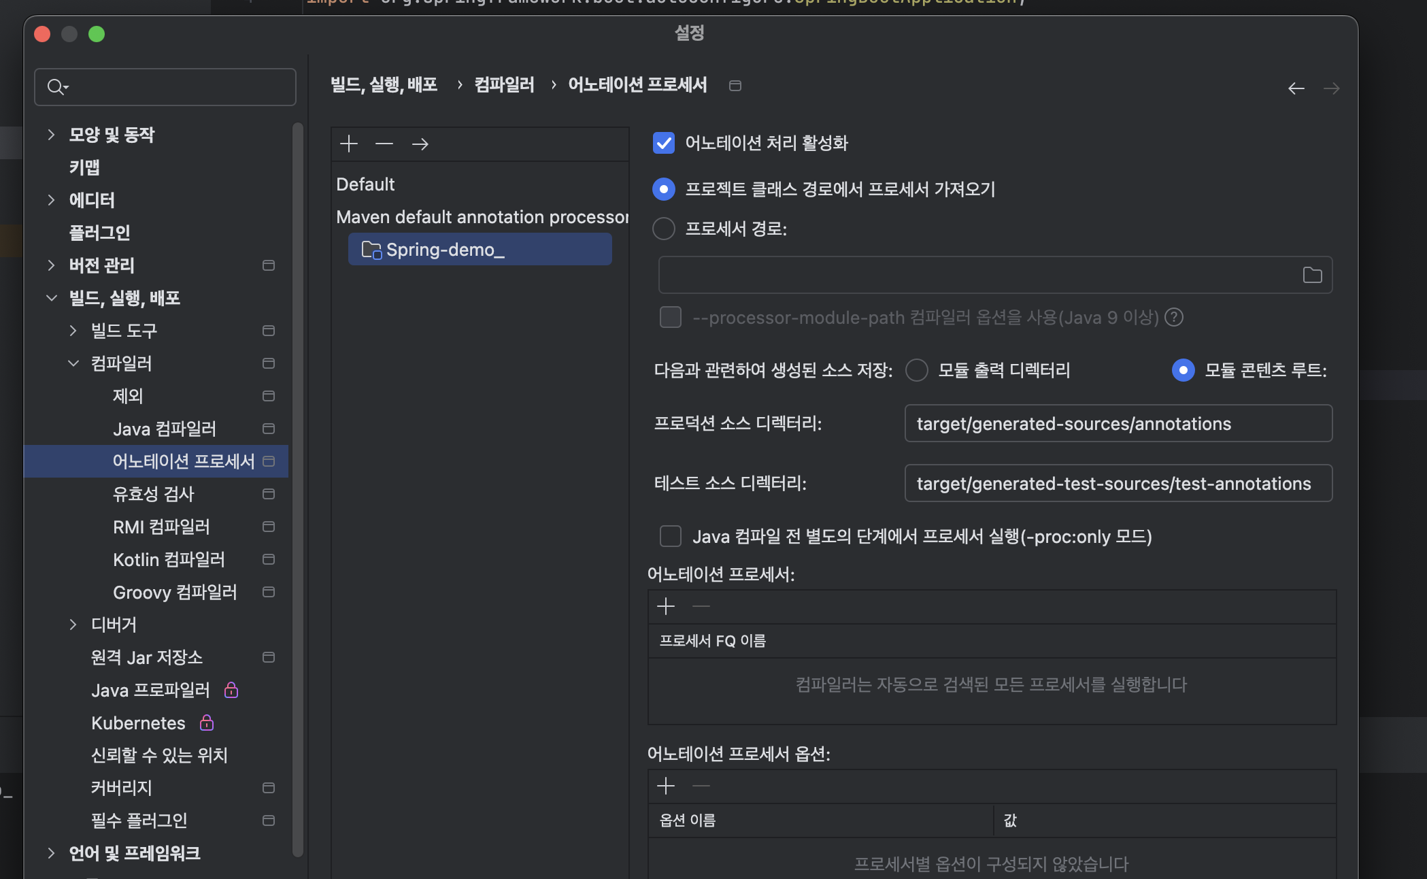Remove the selected profile with minus icon
1427x879 pixels.
point(384,144)
